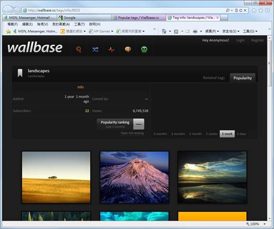Screen dimensions: 274x229
Task: Open the Home icon at top right
Action: 254,10
